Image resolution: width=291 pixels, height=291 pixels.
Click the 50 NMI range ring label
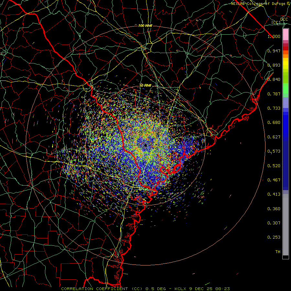pyautogui.click(x=145, y=85)
